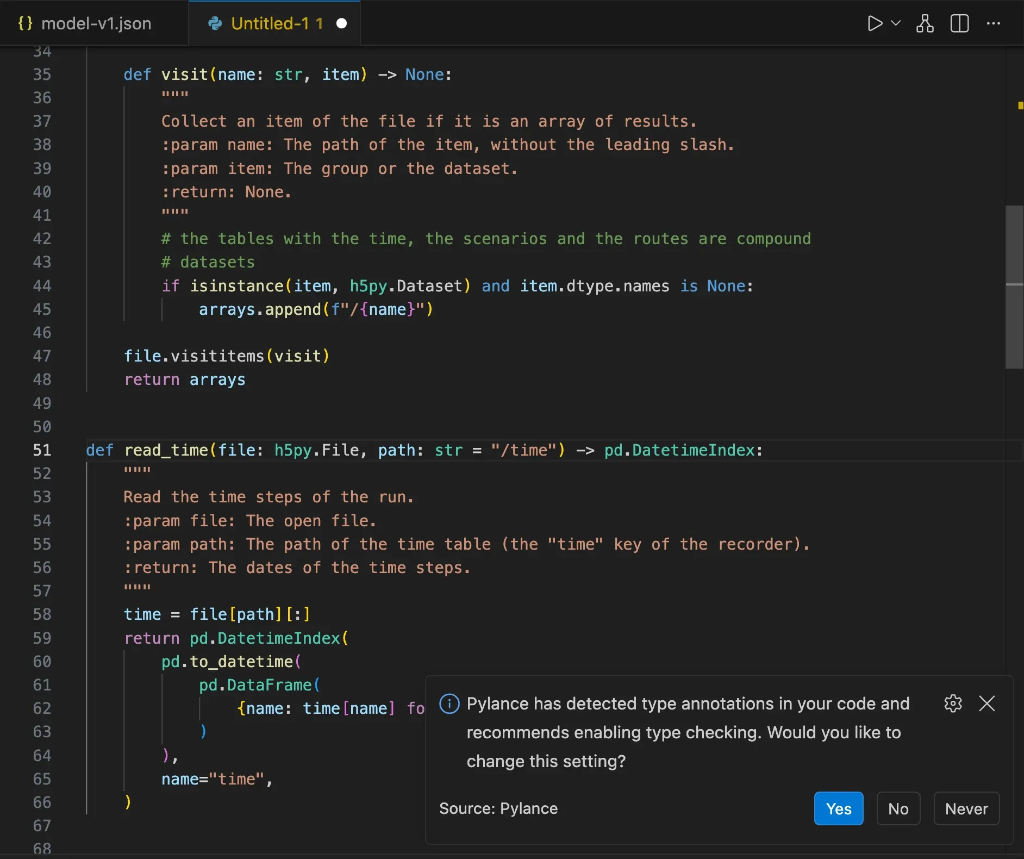The image size is (1024, 859).
Task: Click '# datasets' comment on line 43
Action: coord(208,263)
